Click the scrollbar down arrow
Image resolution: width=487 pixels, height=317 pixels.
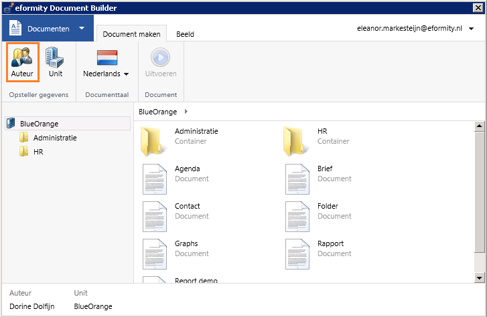(x=479, y=278)
